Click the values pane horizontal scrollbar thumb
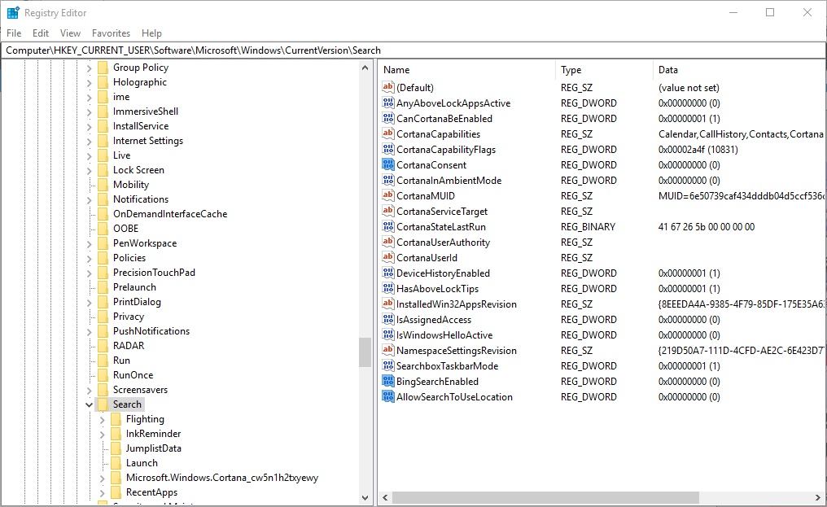The image size is (827, 507). coord(545,497)
